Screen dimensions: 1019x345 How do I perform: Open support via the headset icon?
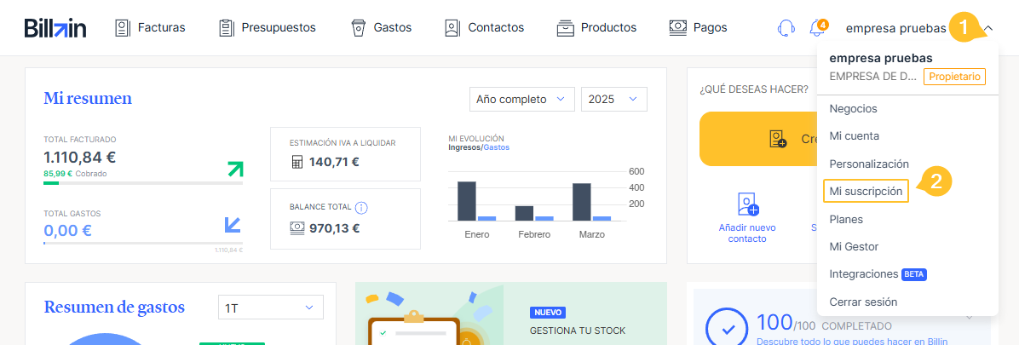(x=786, y=28)
